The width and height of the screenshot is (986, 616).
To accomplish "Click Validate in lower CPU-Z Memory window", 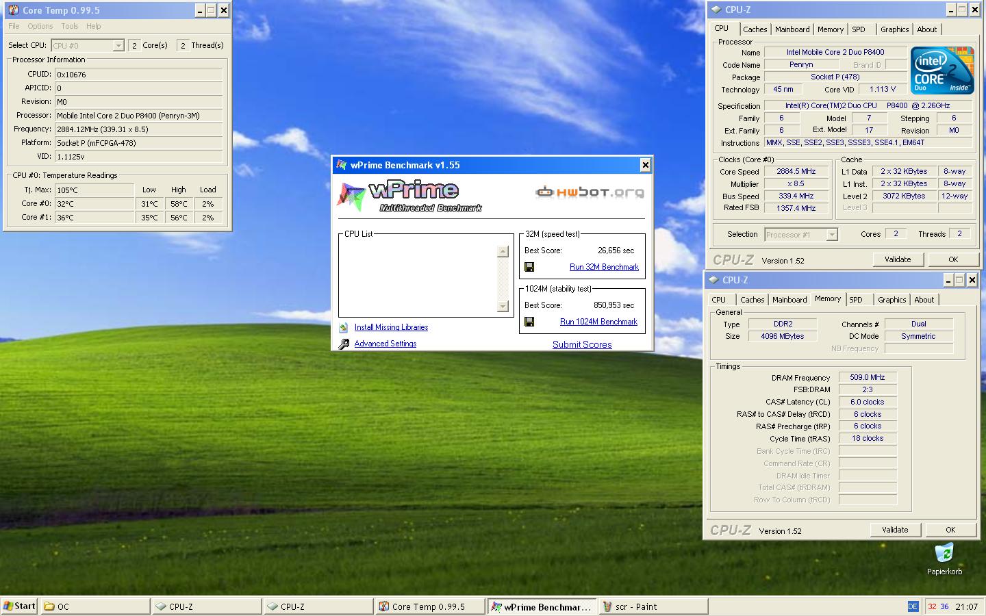I will (x=895, y=530).
